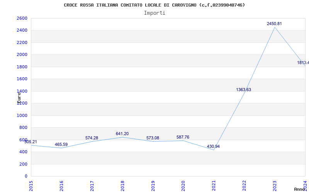The image size is (309, 193).
Task: Select the 1363.63 data label
Action: pos(243,90)
